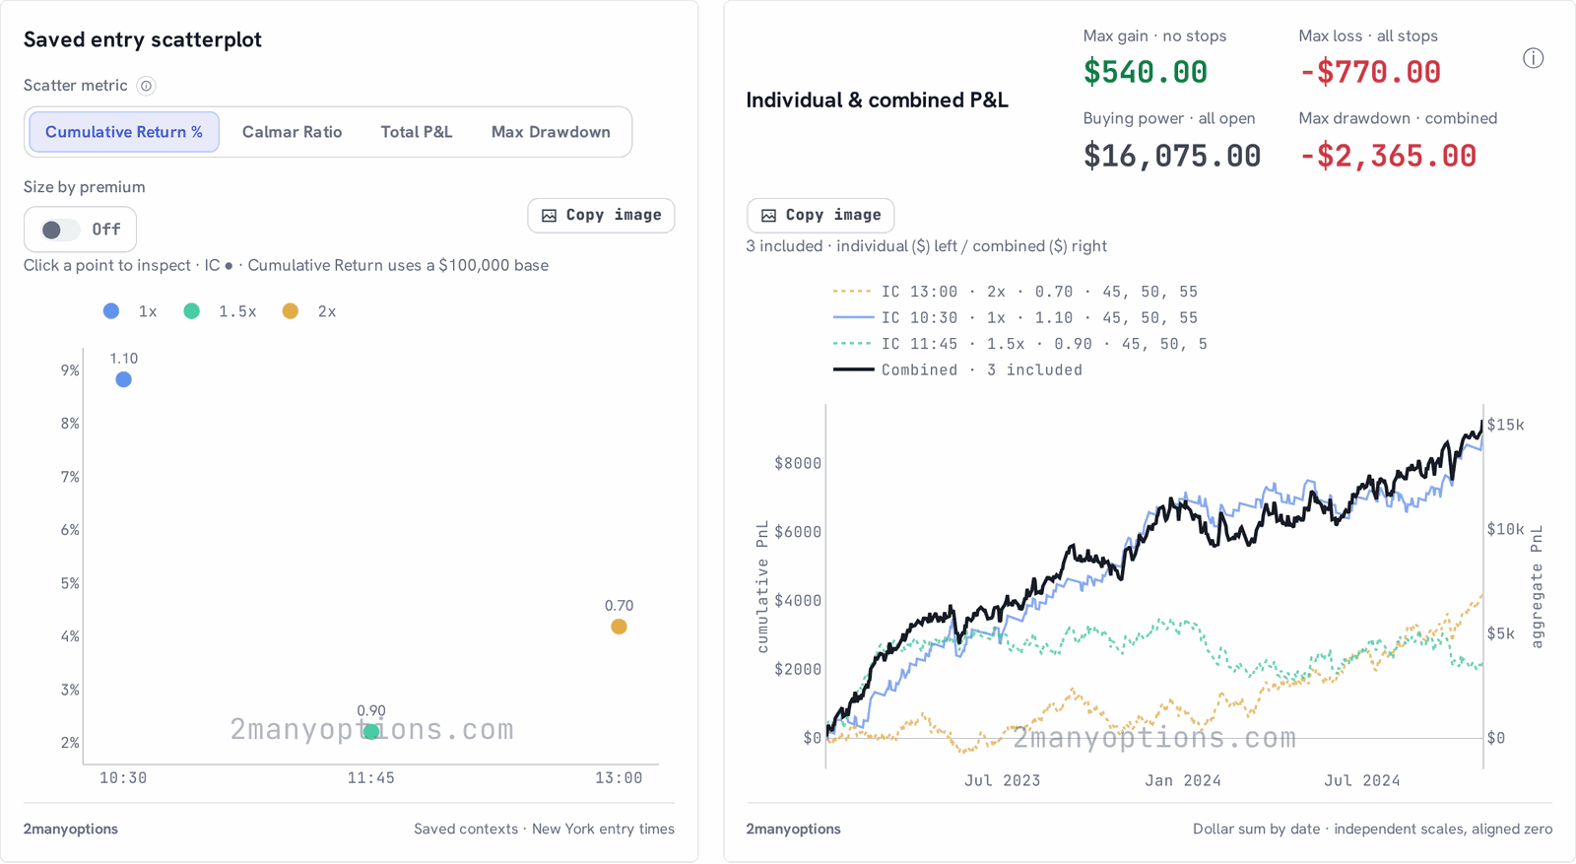Select the Cumulative Return % metric
The image size is (1576, 864).
[124, 132]
